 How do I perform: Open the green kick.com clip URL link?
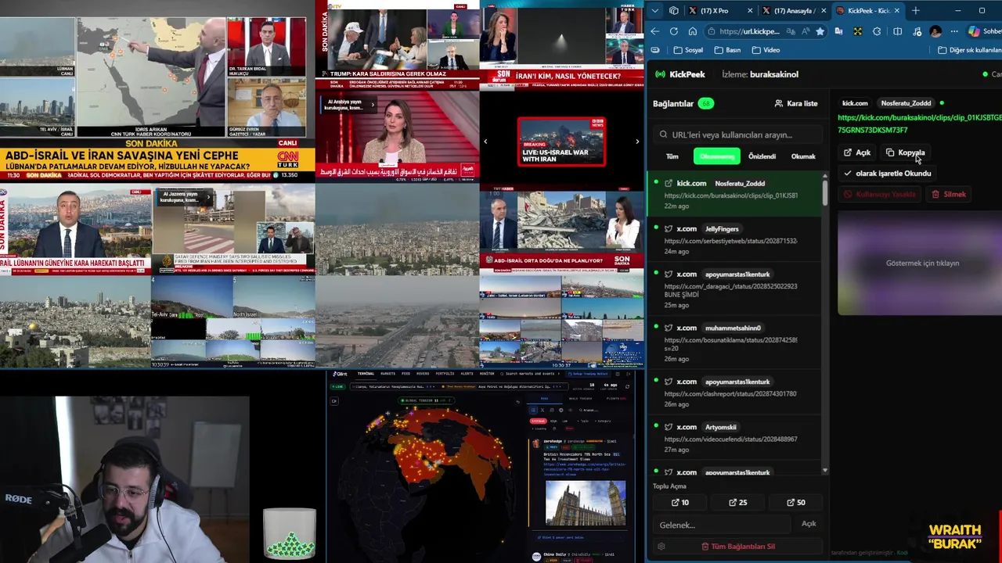(x=919, y=124)
